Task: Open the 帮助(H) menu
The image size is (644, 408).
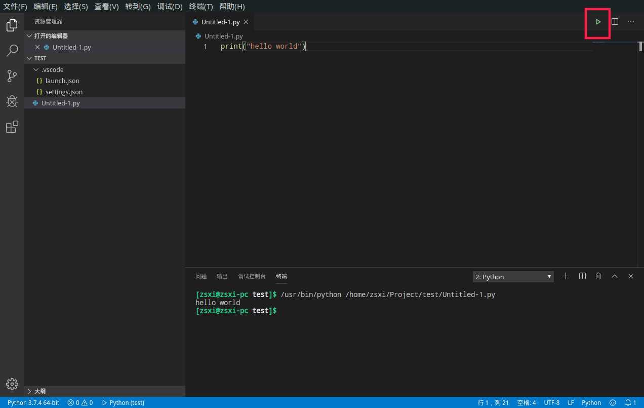Action: tap(232, 7)
